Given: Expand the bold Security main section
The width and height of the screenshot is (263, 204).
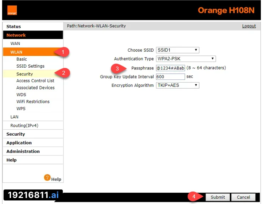Looking at the screenshot, I should coord(16,134).
